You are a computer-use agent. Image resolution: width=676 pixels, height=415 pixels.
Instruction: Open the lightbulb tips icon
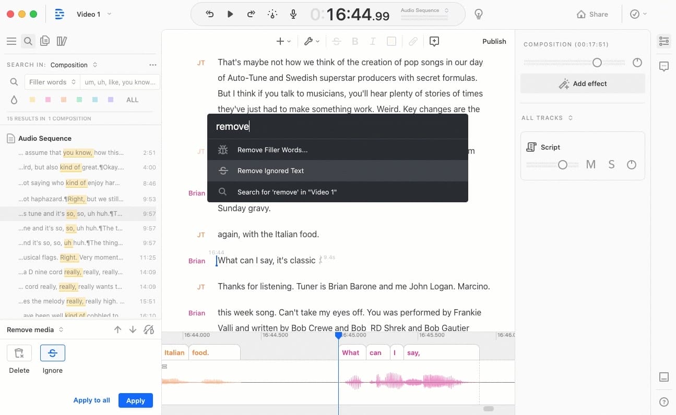478,14
